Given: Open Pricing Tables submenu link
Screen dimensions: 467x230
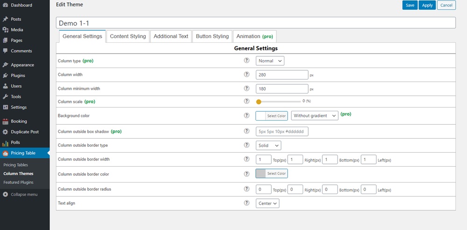Looking at the screenshot, I should click(x=15, y=165).
